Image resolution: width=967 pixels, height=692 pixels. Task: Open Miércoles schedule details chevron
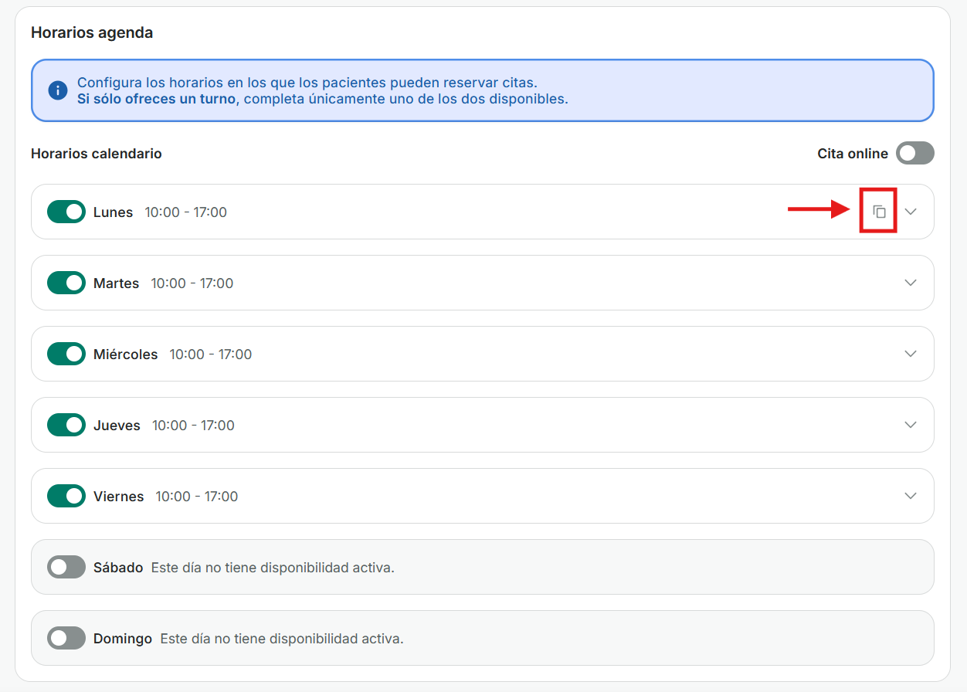[911, 354]
